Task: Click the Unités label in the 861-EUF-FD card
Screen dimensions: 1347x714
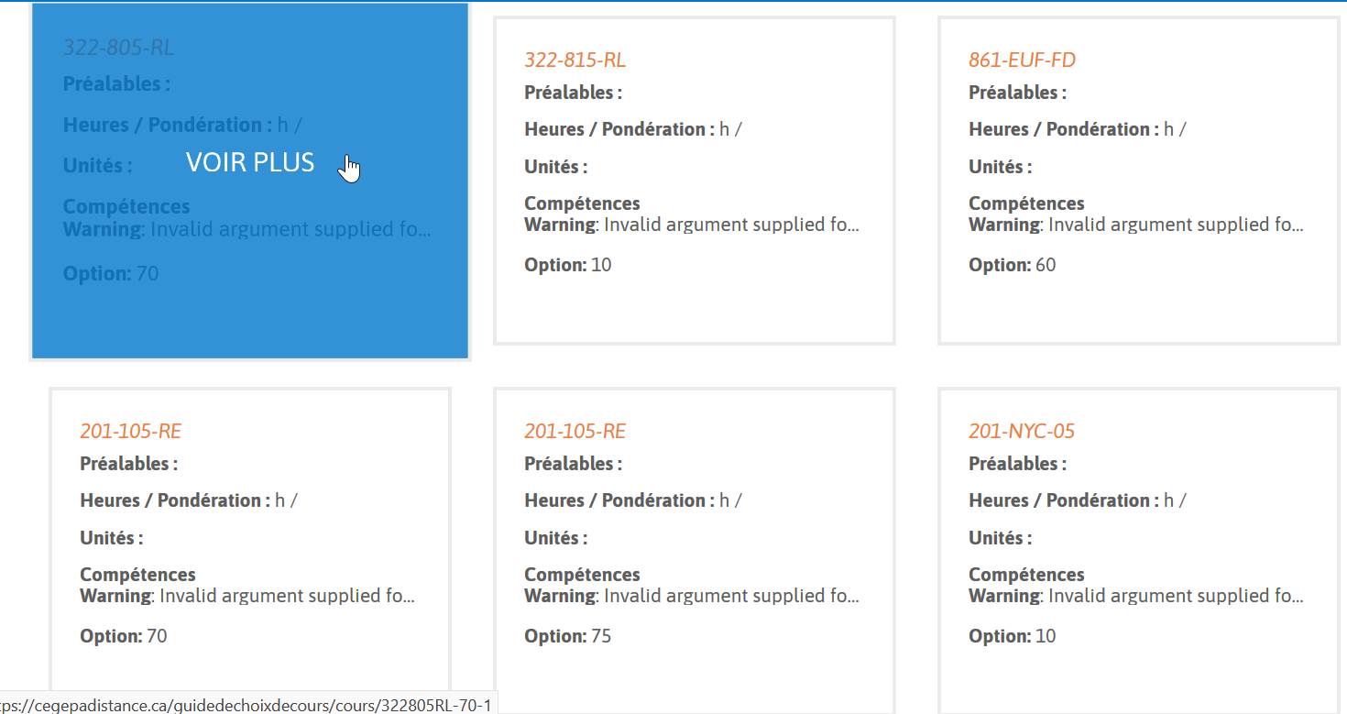Action: point(1000,167)
